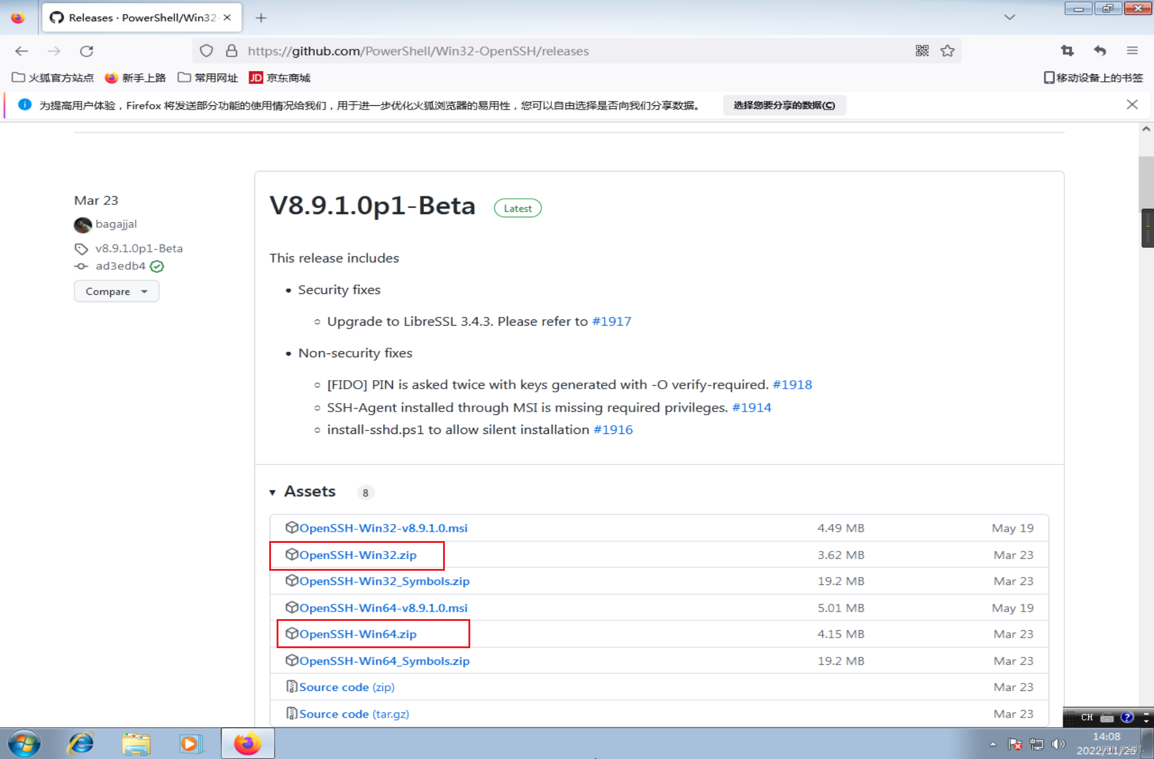The width and height of the screenshot is (1154, 759).
Task: Click the CH input language indicator
Action: (1087, 718)
